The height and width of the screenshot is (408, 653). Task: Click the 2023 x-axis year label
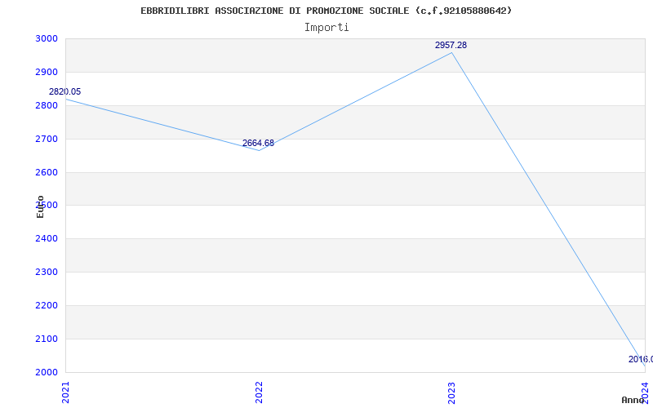pos(451,392)
